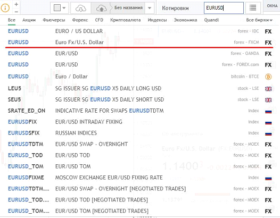Select the 'Индексы' filter tab

[x=157, y=20]
